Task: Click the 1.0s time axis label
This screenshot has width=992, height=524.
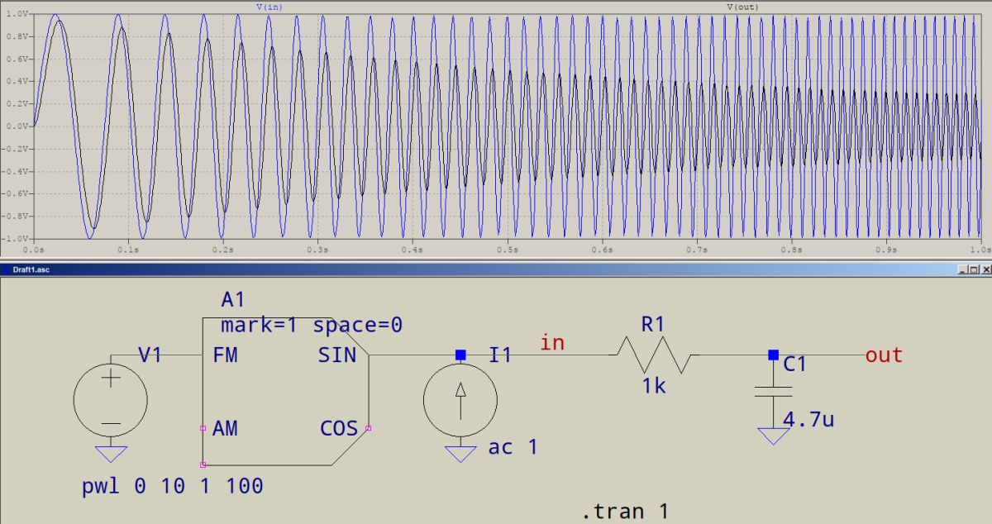Action: click(x=980, y=249)
